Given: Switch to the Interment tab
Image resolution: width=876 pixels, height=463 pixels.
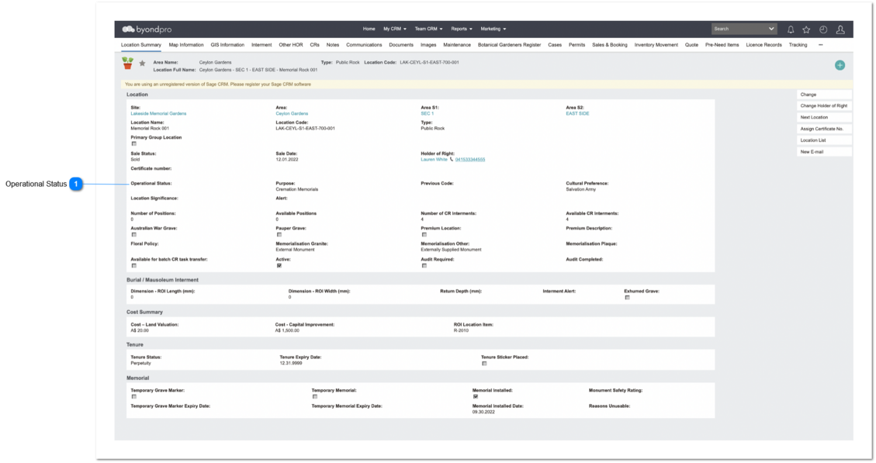Looking at the screenshot, I should pos(261,45).
